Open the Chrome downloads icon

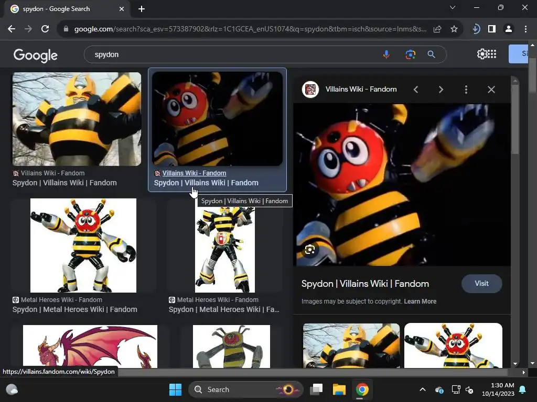point(476,29)
